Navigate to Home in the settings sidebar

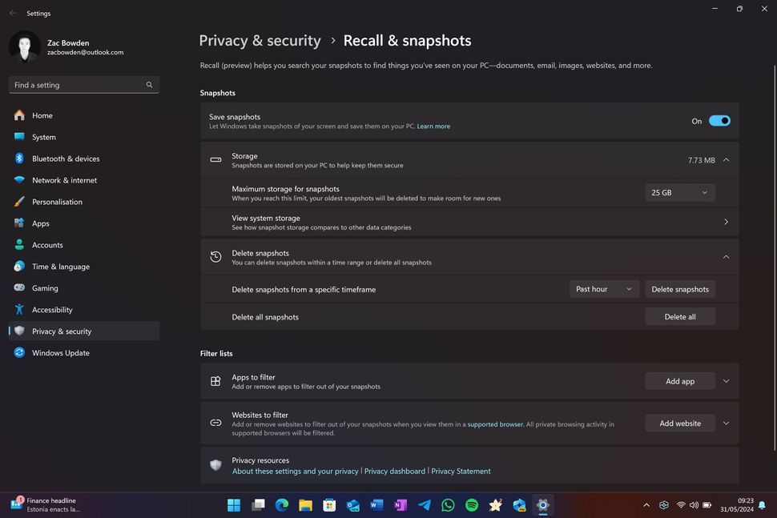coord(42,115)
